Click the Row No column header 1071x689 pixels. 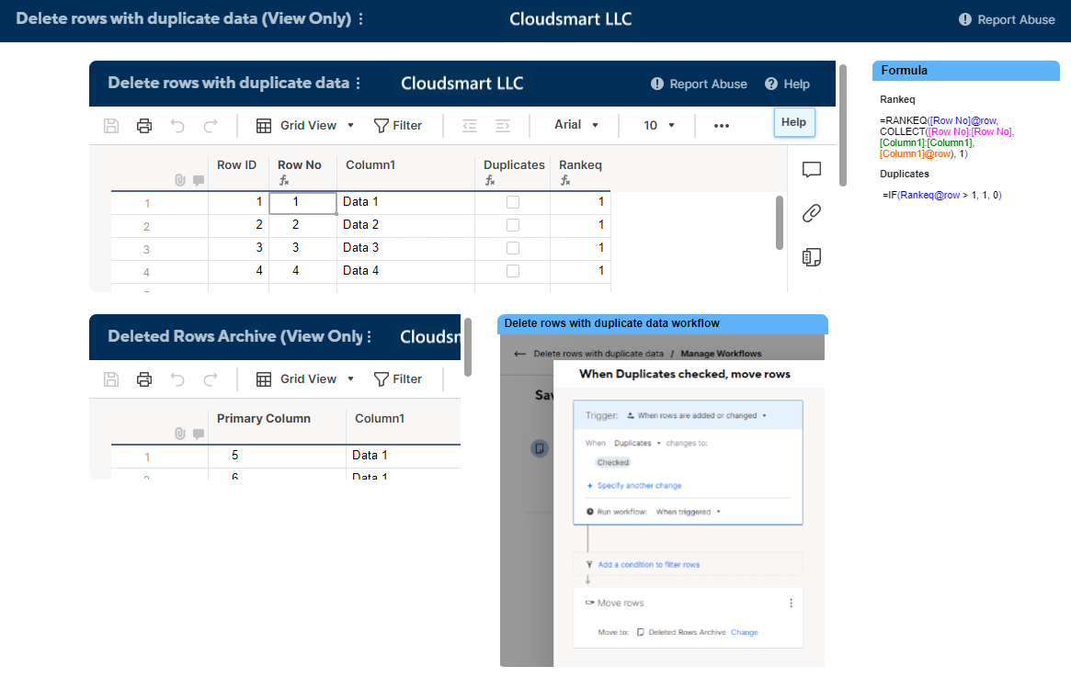299,165
